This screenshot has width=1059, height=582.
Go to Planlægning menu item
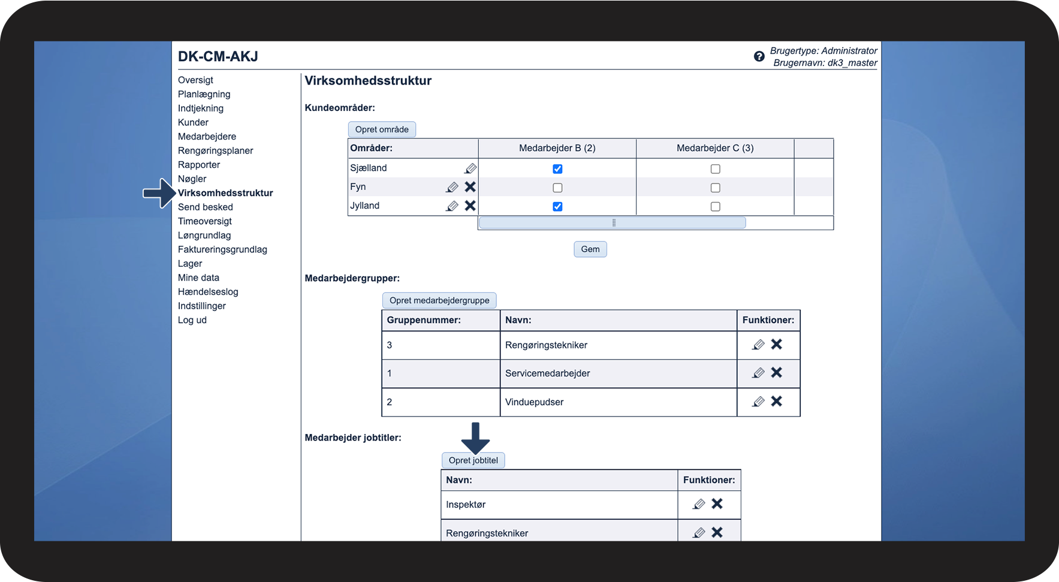click(204, 94)
